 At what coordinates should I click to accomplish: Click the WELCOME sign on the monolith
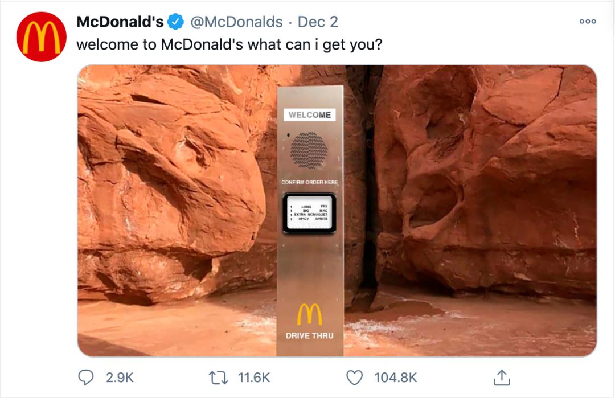coord(309,115)
